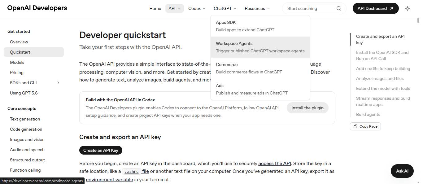Image resolution: width=423 pixels, height=184 pixels.
Task: Open the Ask AI chat button
Action: coord(402,171)
